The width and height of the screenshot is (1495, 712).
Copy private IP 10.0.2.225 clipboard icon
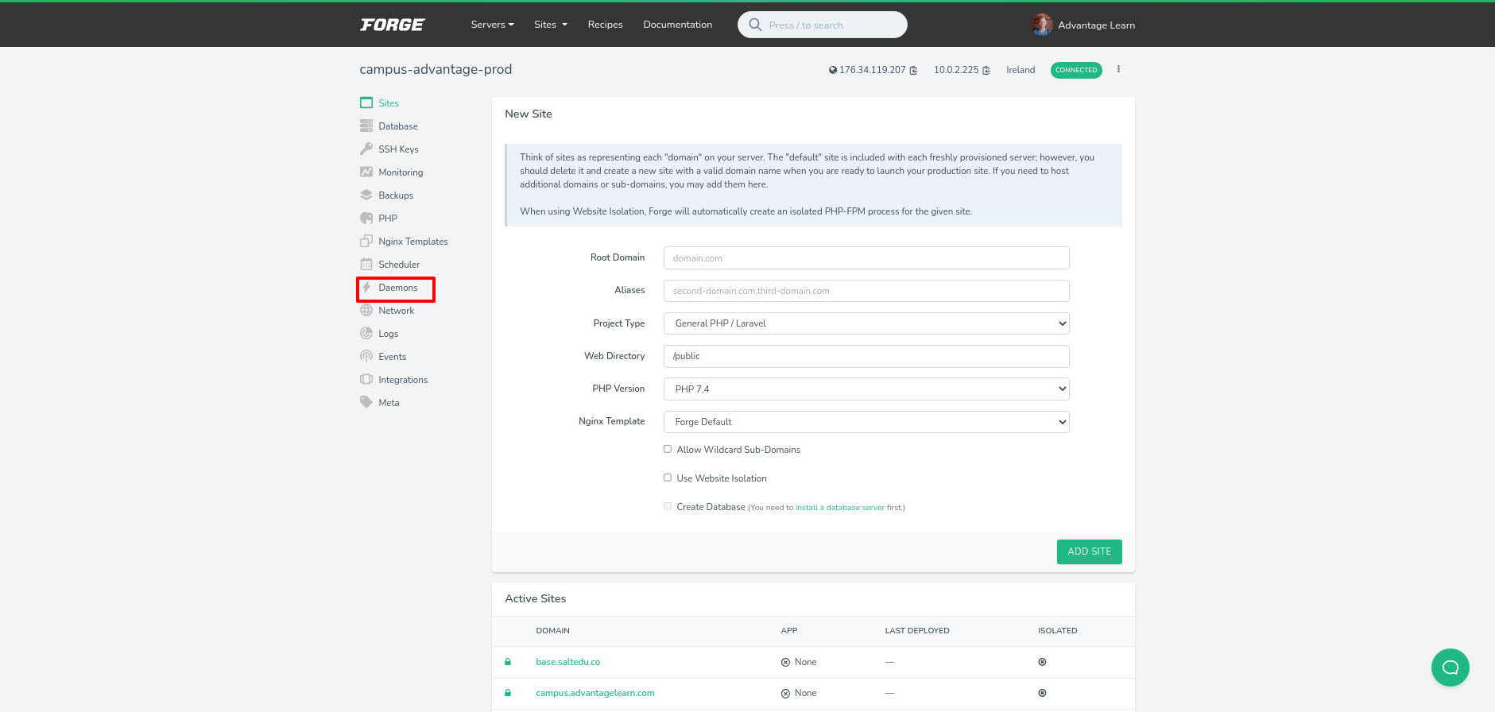tap(986, 70)
